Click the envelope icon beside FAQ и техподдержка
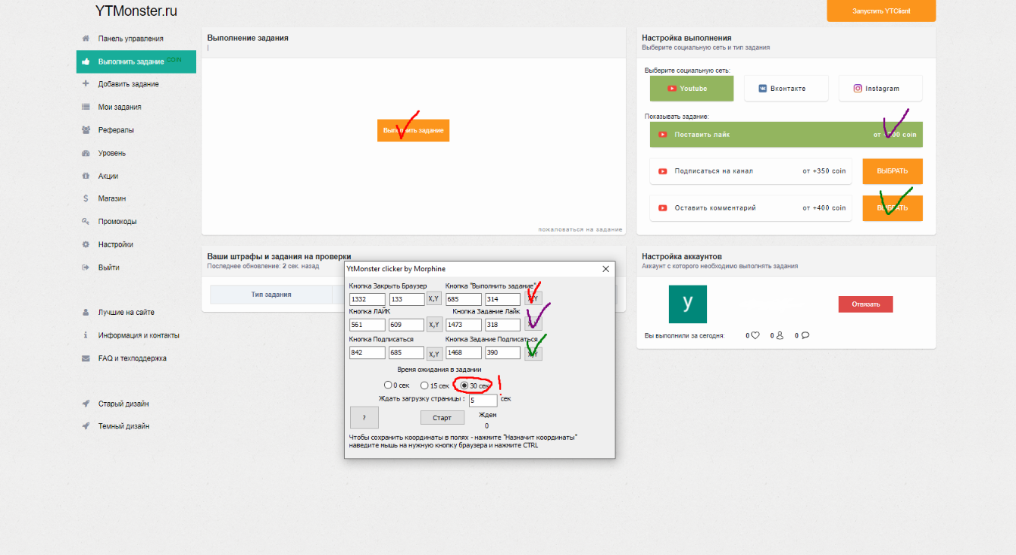 pyautogui.click(x=86, y=358)
